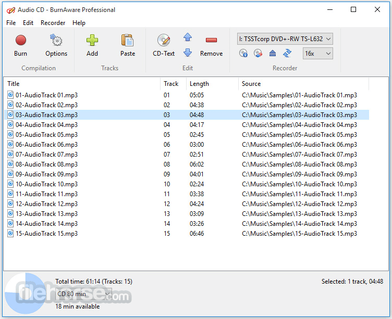Select 07-AudioTrack 07.mp3 title
This screenshot has width=392, height=319.
coord(46,154)
